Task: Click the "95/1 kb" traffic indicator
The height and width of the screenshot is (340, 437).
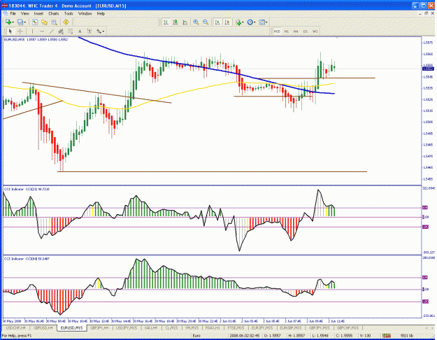Action: tap(407, 336)
